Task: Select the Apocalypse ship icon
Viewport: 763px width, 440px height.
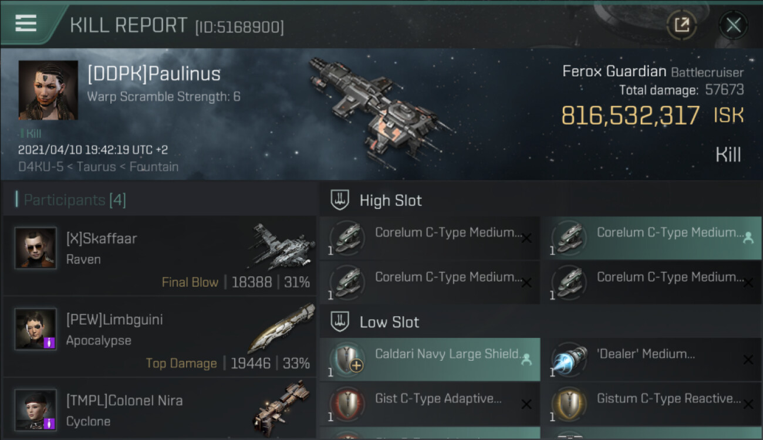Action: coord(280,328)
